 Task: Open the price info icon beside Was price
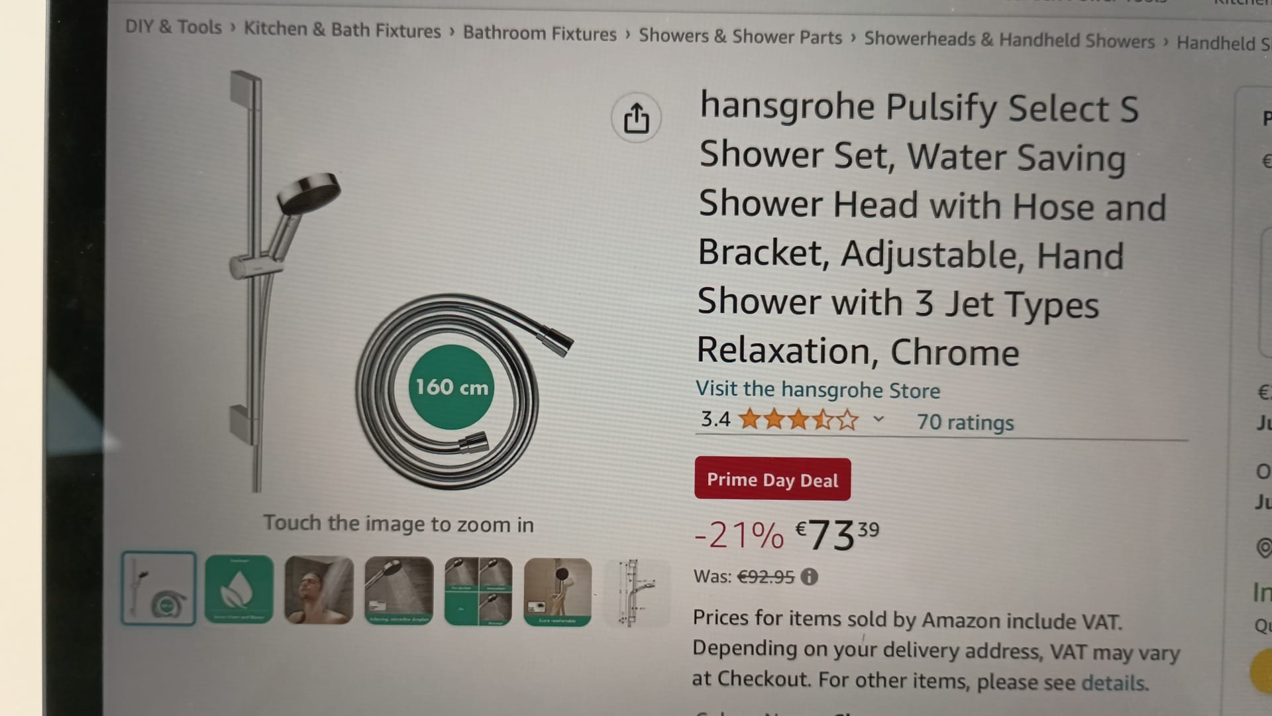(809, 577)
